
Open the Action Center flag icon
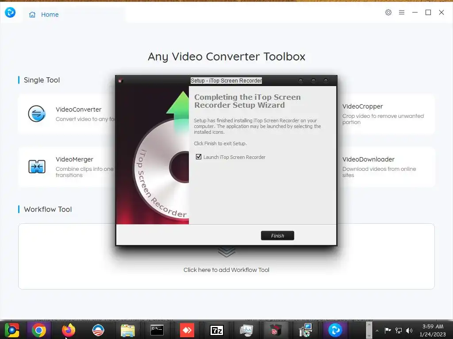coord(388,330)
